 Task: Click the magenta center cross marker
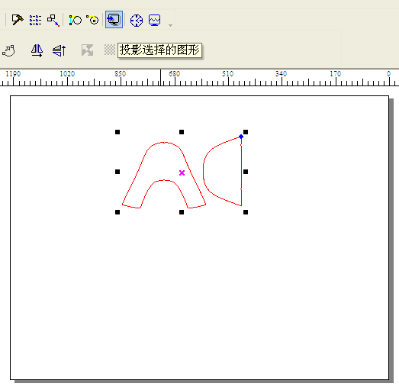point(182,173)
